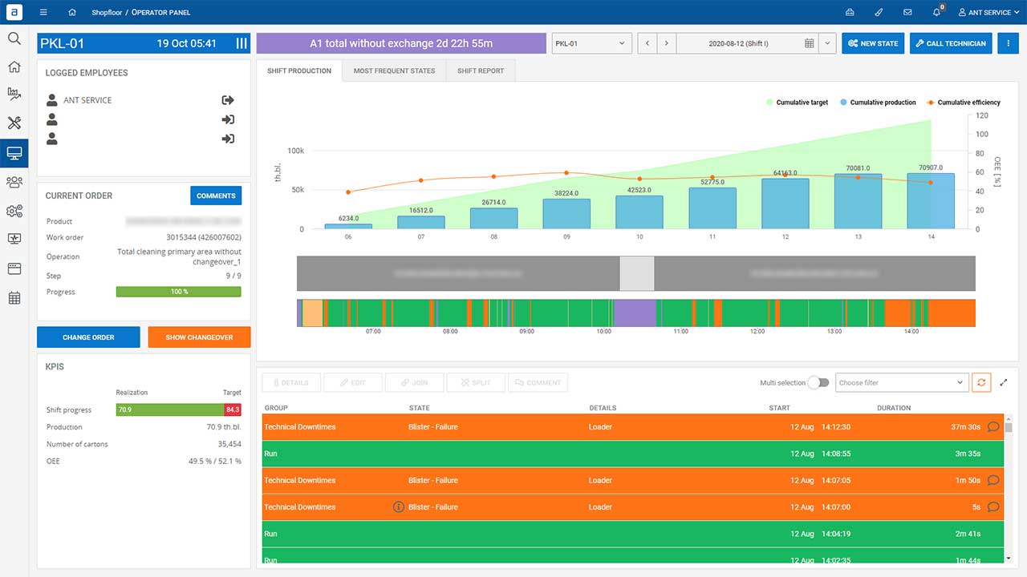Go to home icon in breadcrumb
This screenshot has height=577, width=1027.
[73, 12]
